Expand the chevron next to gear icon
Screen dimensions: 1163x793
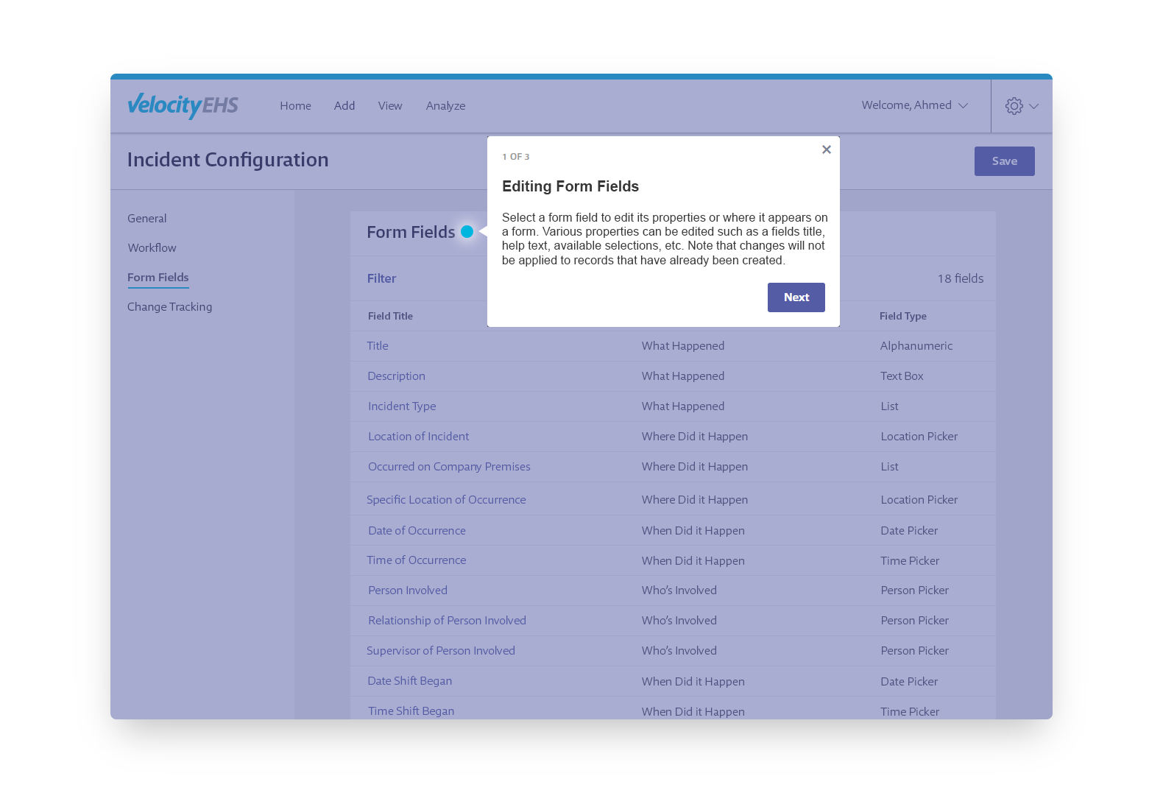[x=1034, y=106]
